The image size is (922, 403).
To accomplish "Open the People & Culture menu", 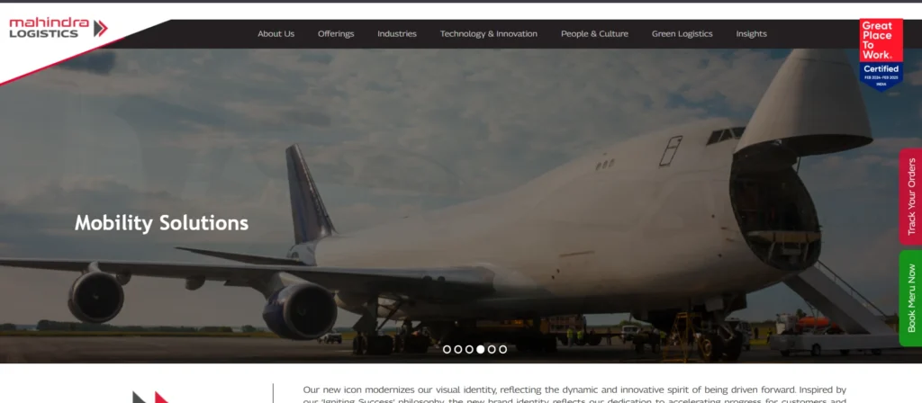I will pyautogui.click(x=594, y=34).
